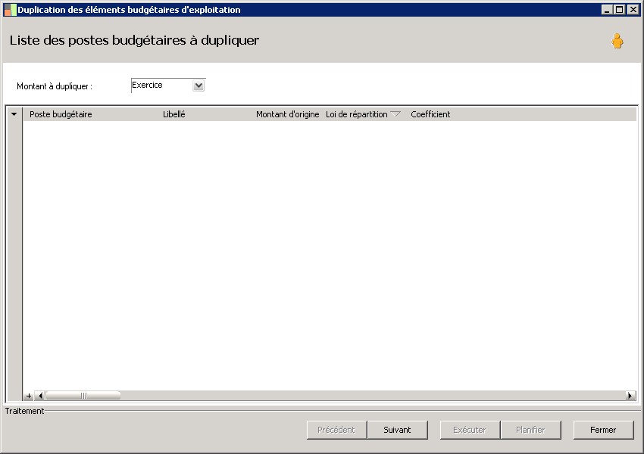Click the horizontal scrollbar right arrow
Image resolution: width=644 pixels, height=454 pixels.
tap(630, 396)
